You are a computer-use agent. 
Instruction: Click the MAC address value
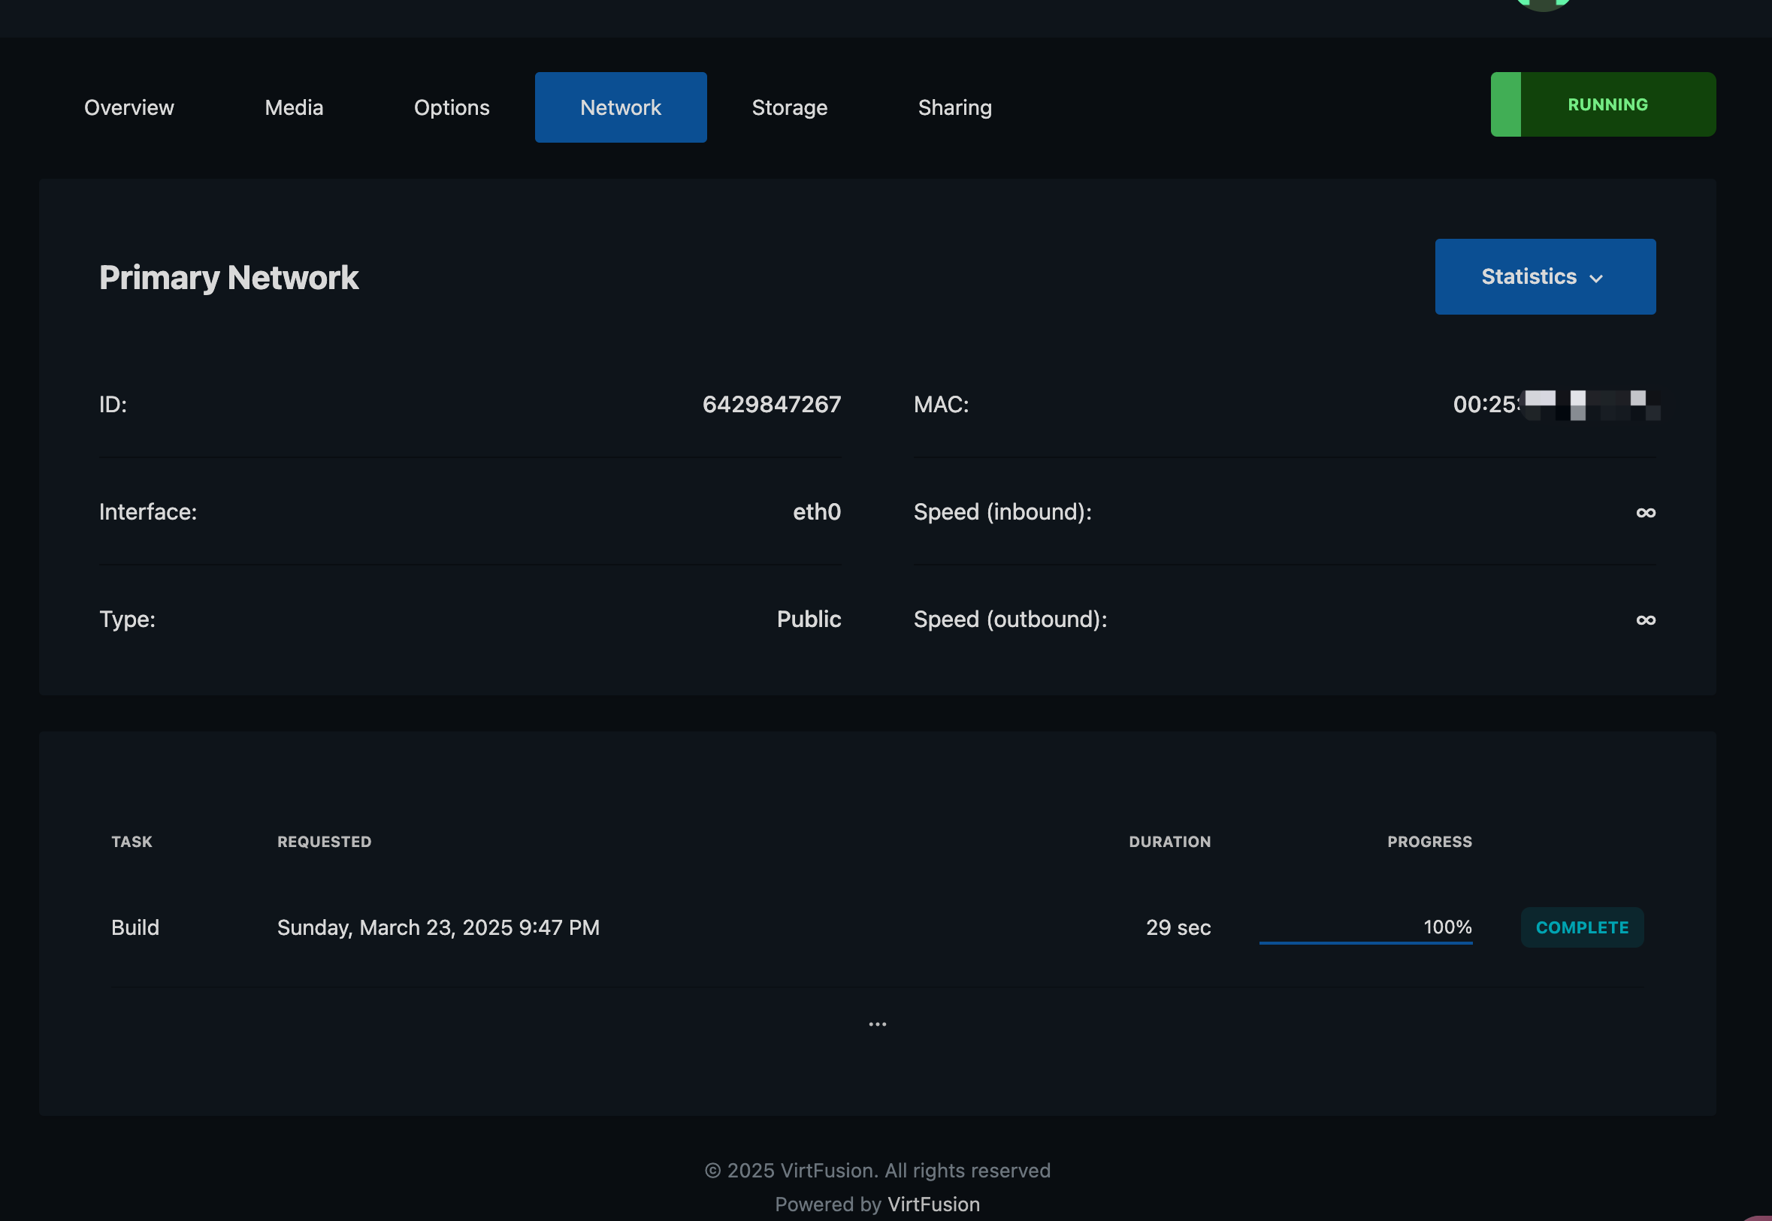[x=1556, y=404]
